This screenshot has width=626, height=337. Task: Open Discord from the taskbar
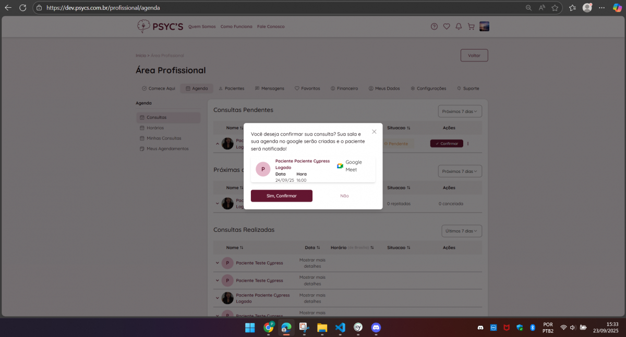[x=376, y=328]
